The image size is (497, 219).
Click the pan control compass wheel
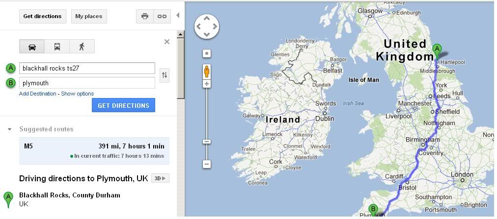pyautogui.click(x=207, y=26)
